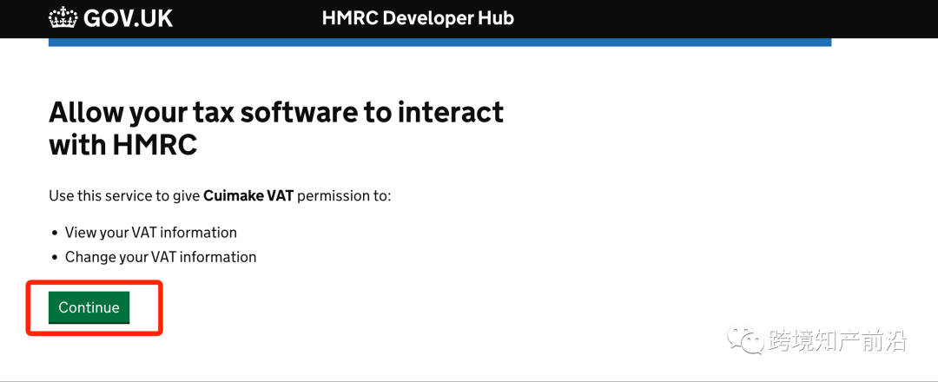
Task: Click 'View your VAT information' bullet
Action: (151, 233)
